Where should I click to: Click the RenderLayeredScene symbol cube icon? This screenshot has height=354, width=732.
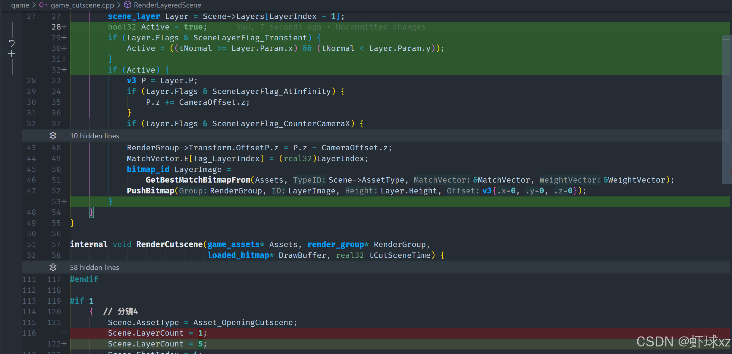[x=128, y=5]
